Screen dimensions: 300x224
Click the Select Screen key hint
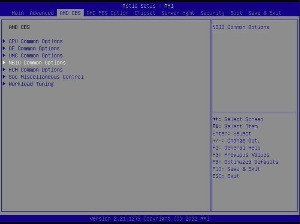coord(238,119)
